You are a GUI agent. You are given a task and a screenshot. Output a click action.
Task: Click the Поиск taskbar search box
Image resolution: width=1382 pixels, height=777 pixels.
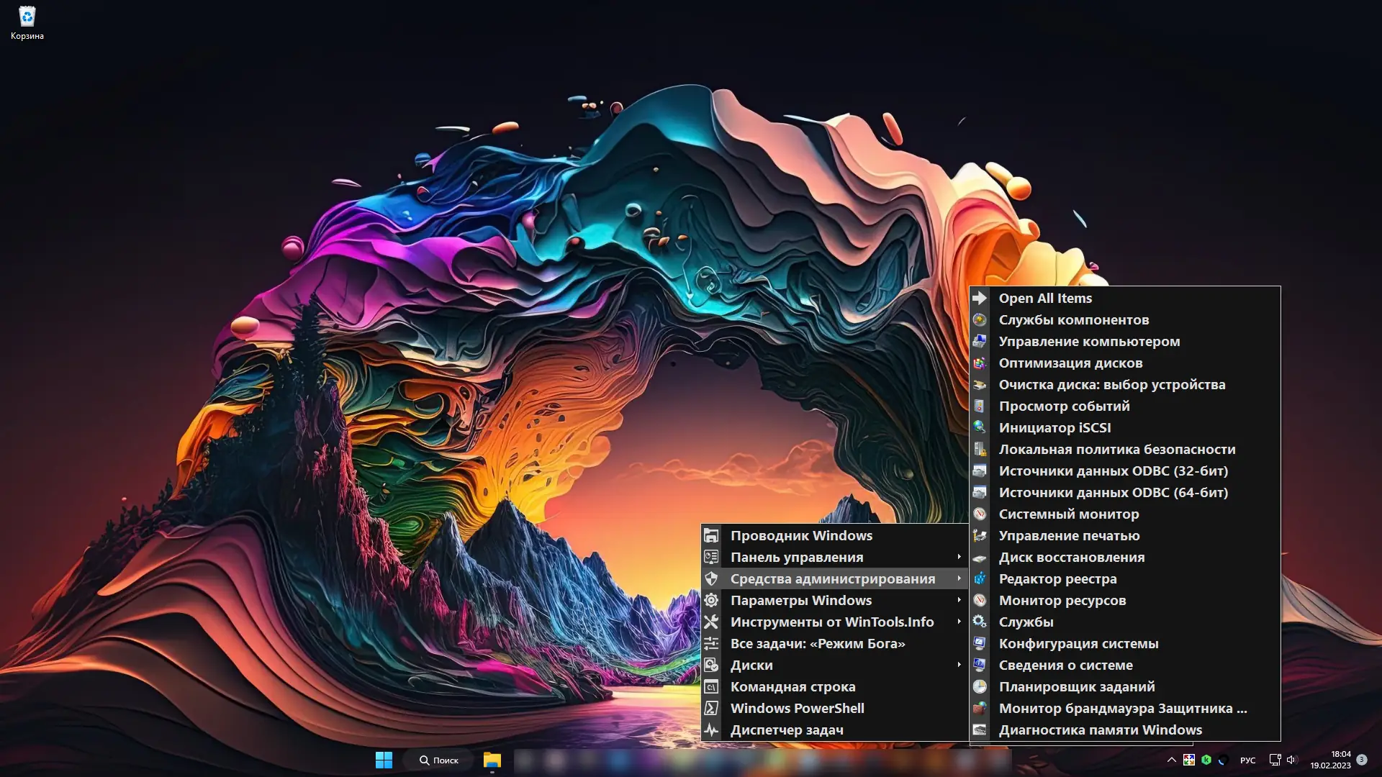click(439, 760)
